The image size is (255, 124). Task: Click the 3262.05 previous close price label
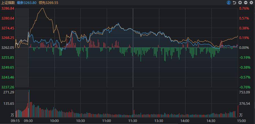(x=8, y=48)
